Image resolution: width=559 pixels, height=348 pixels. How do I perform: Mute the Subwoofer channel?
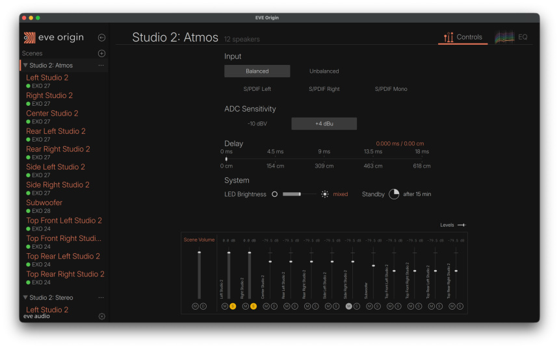pyautogui.click(x=369, y=306)
